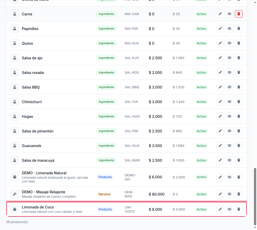The height and width of the screenshot is (230, 257).
Task: Open barcode for Pepinillos
Action: (x=230, y=28)
